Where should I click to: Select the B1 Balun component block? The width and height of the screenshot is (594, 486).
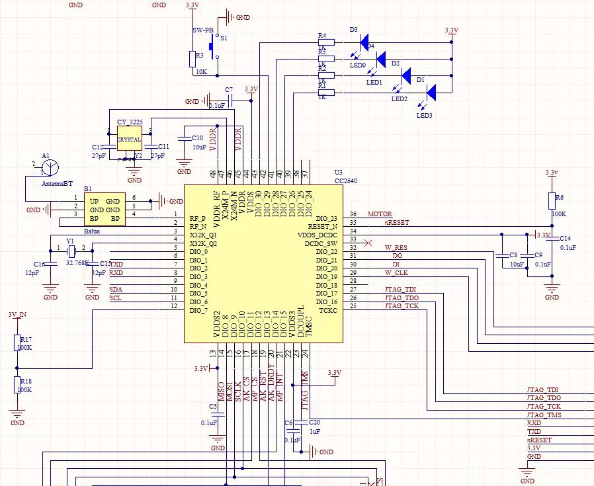[105, 209]
